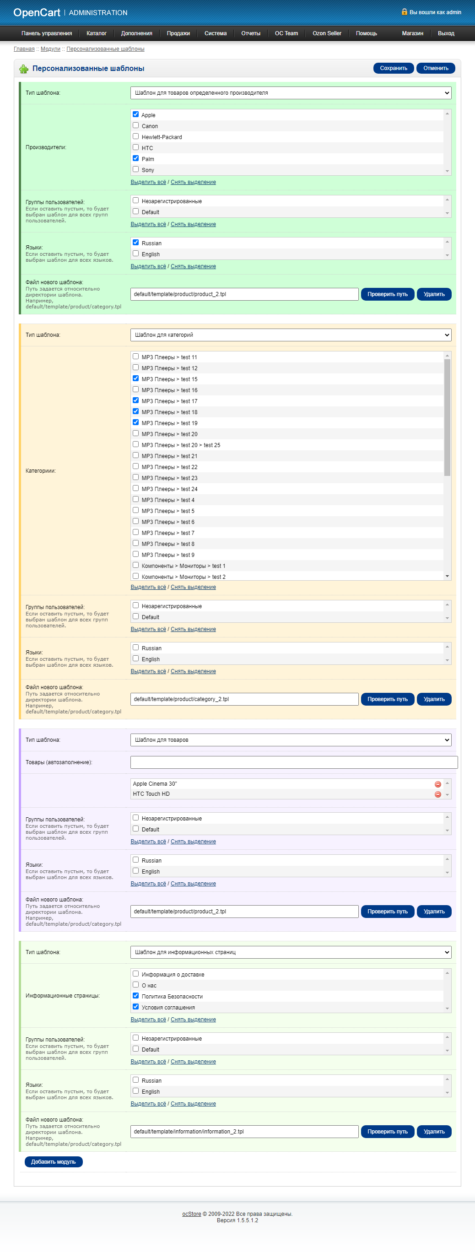475x1252 pixels.
Task: Open the Система menu
Action: pos(216,33)
